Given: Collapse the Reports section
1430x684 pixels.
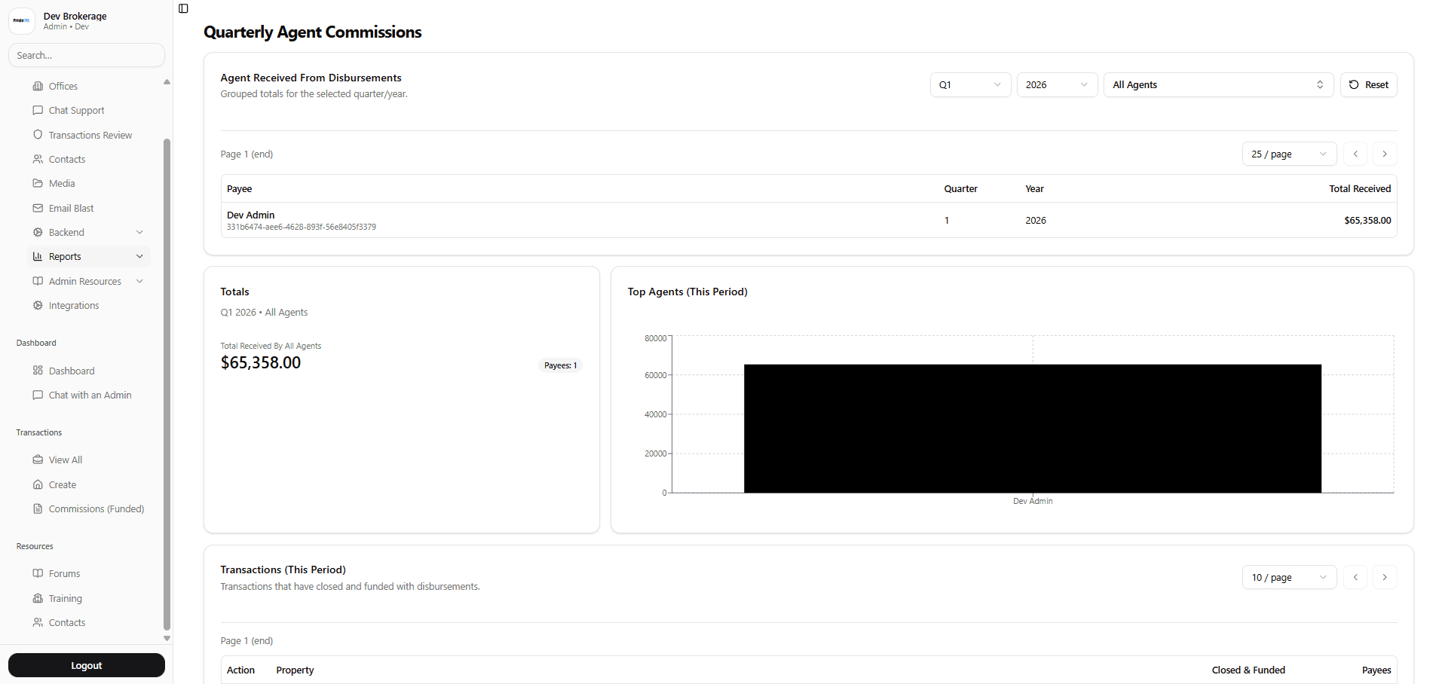Looking at the screenshot, I should [139, 256].
